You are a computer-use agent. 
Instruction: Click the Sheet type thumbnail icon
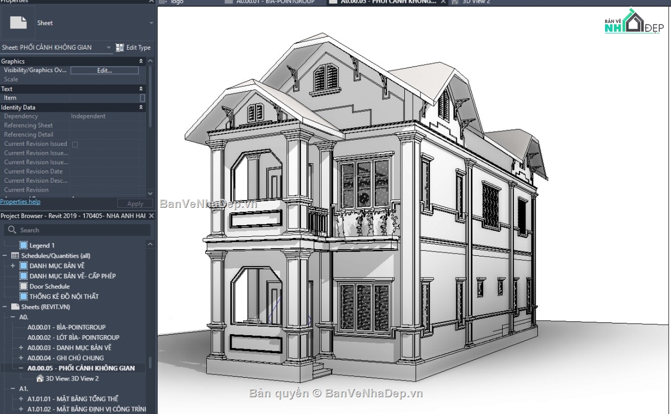[18, 23]
